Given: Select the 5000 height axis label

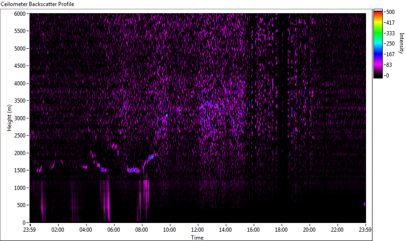Looking at the screenshot, I should (20, 49).
